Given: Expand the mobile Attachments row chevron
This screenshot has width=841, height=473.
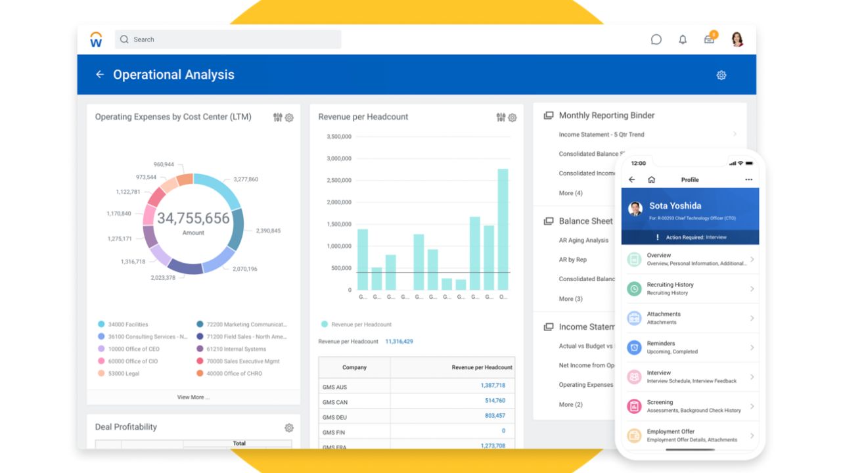Looking at the screenshot, I should point(752,318).
